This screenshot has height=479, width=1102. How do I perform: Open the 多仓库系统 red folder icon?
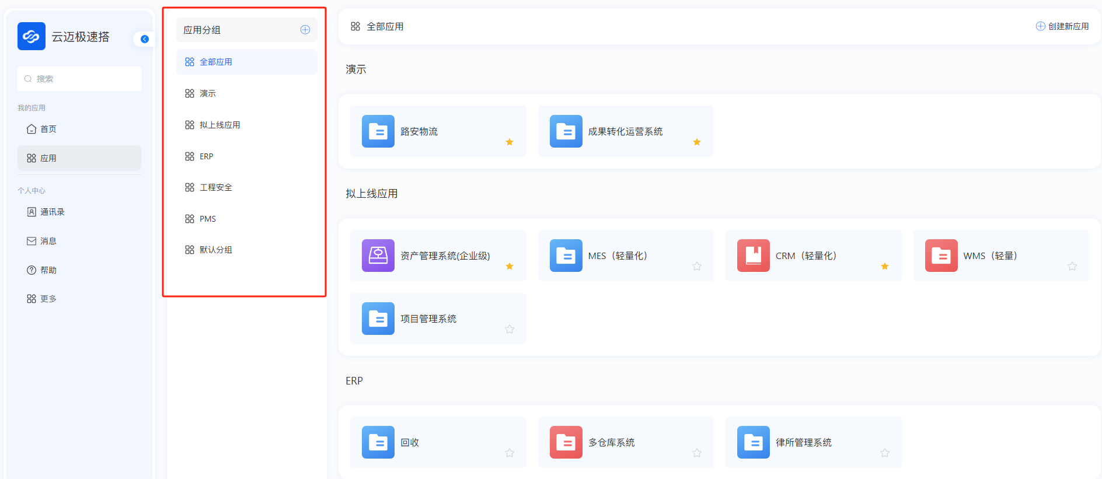point(566,442)
